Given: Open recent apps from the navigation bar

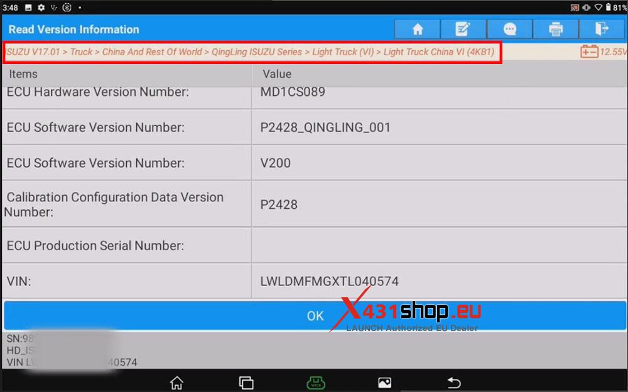Looking at the screenshot, I should 246,383.
